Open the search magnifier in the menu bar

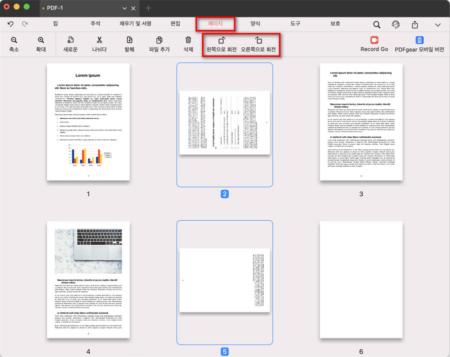[x=377, y=24]
